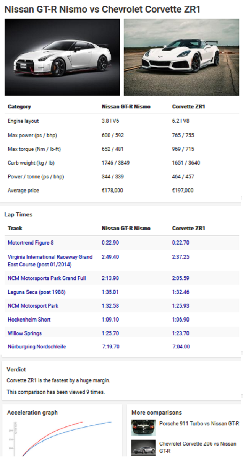Click the Average price row label
The image size is (243, 467).
23,190
